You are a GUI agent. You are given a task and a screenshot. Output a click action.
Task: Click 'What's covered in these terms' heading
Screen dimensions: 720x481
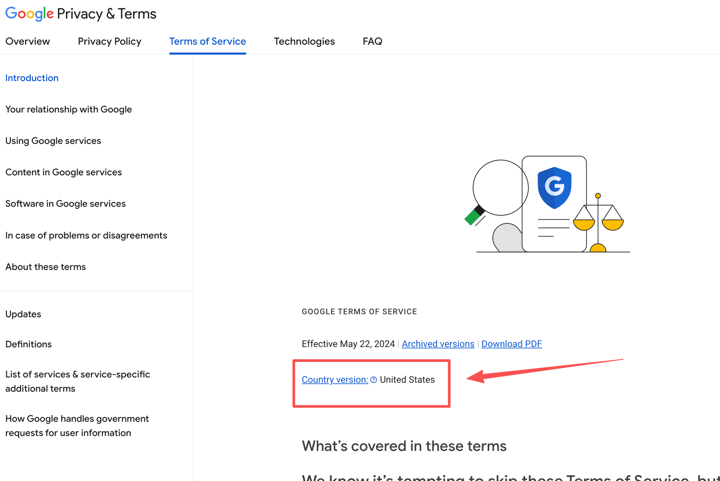pyautogui.click(x=404, y=446)
